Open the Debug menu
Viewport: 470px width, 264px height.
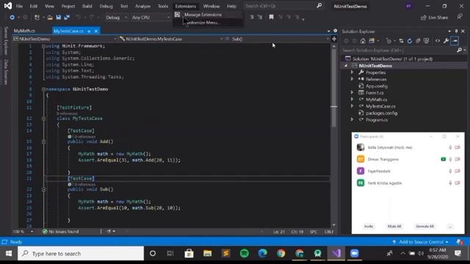click(x=106, y=6)
